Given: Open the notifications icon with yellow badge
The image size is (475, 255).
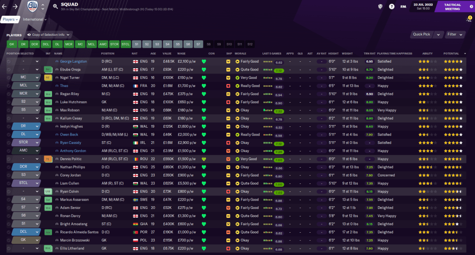Looking at the screenshot, I should coord(468,19).
